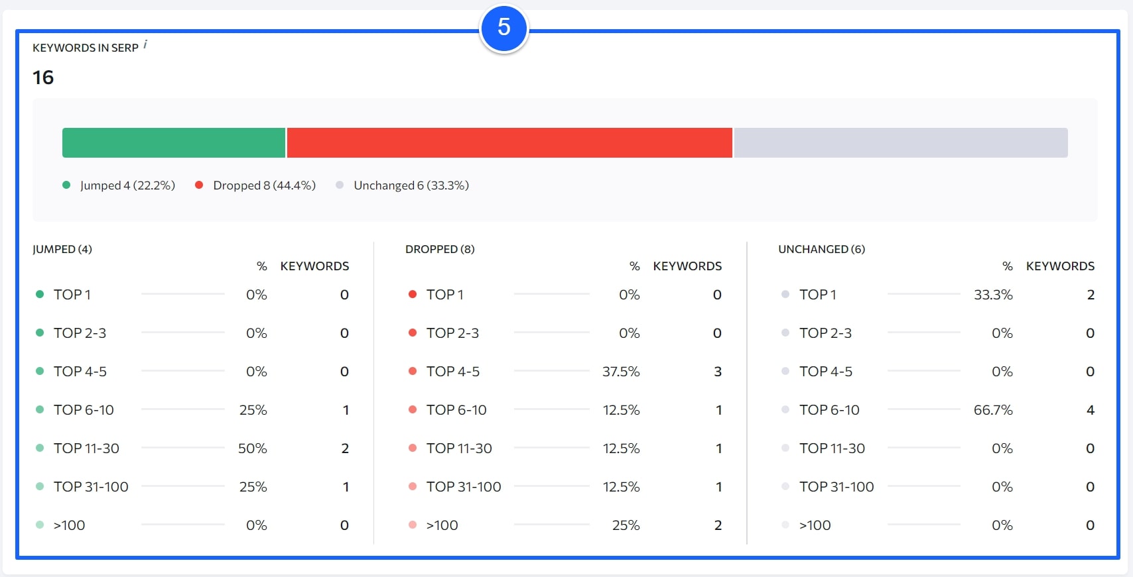This screenshot has width=1133, height=577.
Task: Click the total keyword count '16'
Action: pos(43,78)
